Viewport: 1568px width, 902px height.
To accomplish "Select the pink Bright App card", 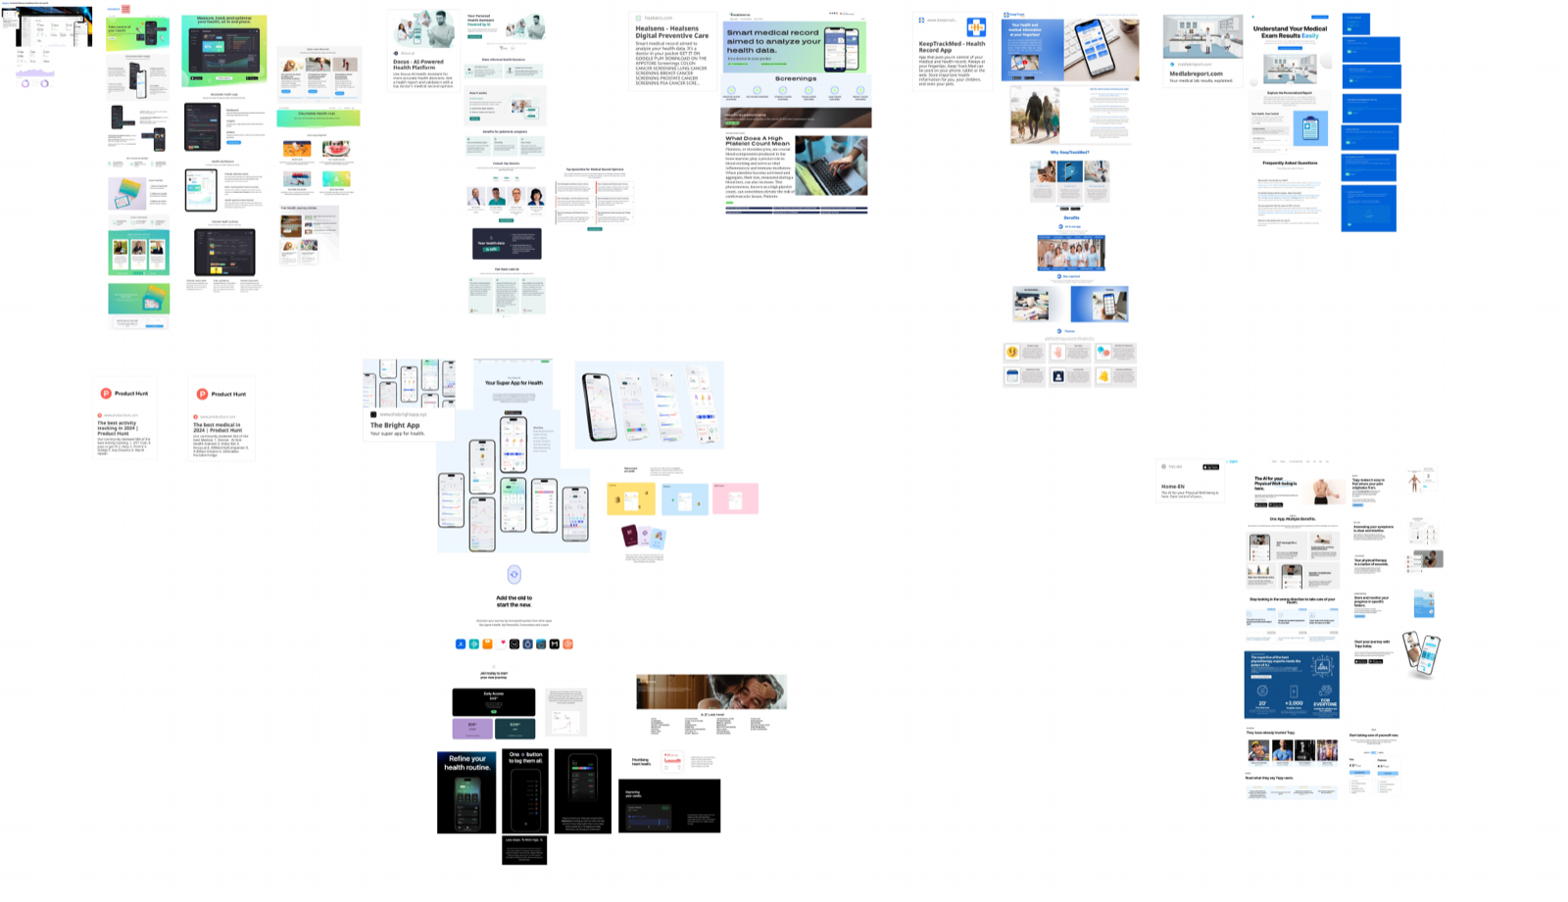I will 735,498.
